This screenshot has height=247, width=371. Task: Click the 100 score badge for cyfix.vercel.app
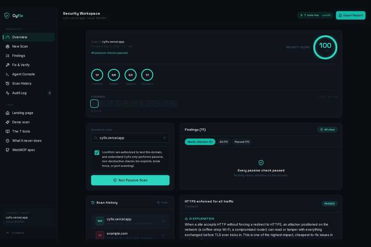[x=100, y=221]
